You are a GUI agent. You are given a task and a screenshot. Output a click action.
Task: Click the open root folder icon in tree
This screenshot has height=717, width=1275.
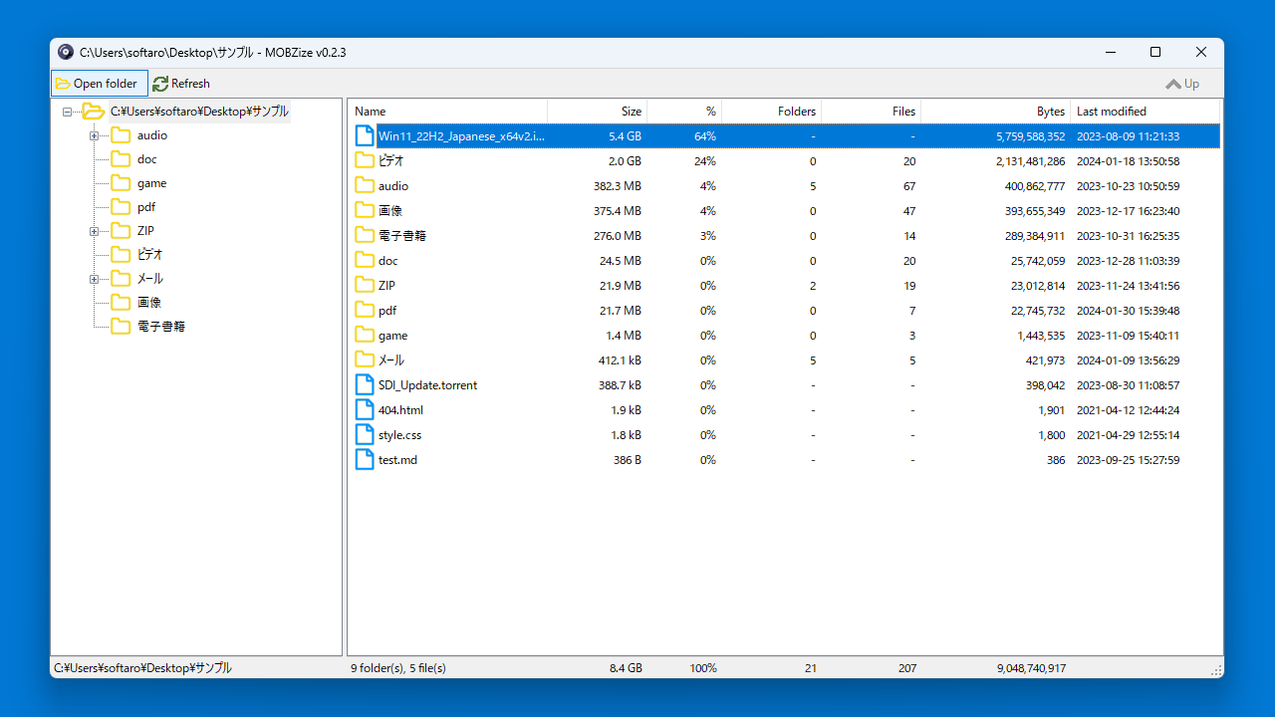click(x=94, y=112)
